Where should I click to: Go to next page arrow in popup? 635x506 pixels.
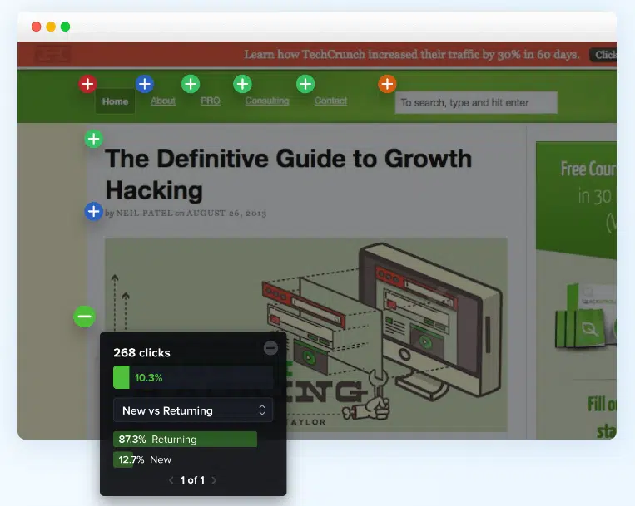click(x=214, y=480)
